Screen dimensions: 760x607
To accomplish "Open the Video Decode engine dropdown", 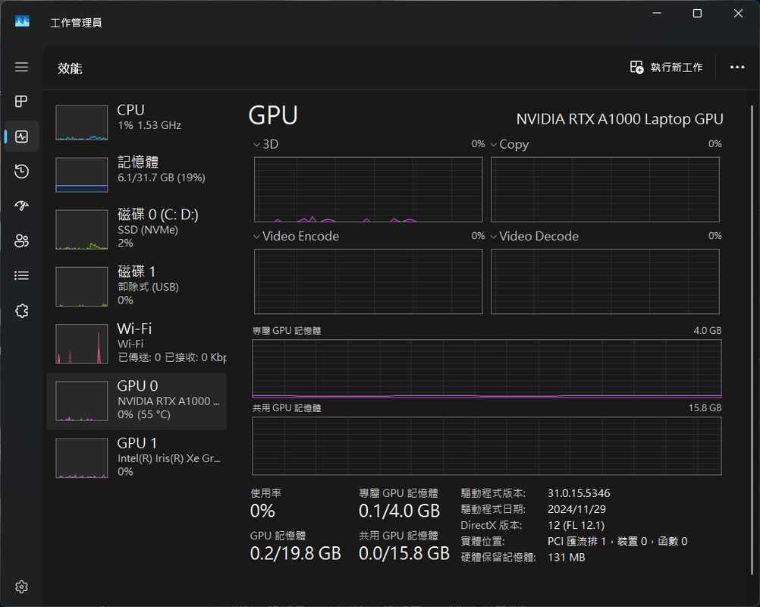I will tap(534, 236).
